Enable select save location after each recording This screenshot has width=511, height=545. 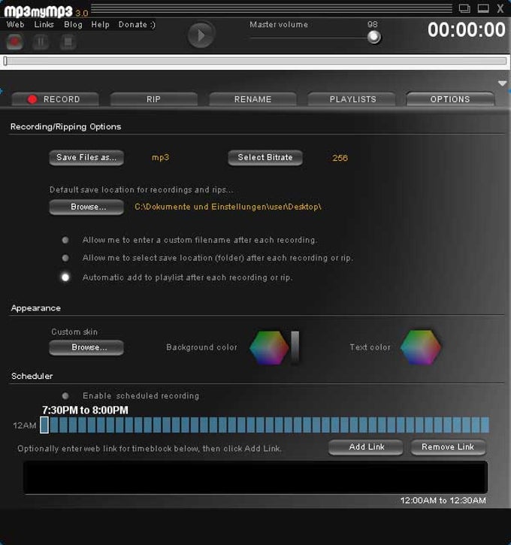[x=65, y=258]
